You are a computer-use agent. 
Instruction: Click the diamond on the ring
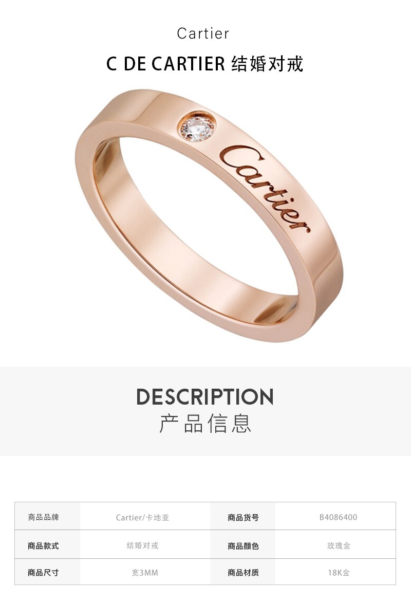tap(197, 126)
